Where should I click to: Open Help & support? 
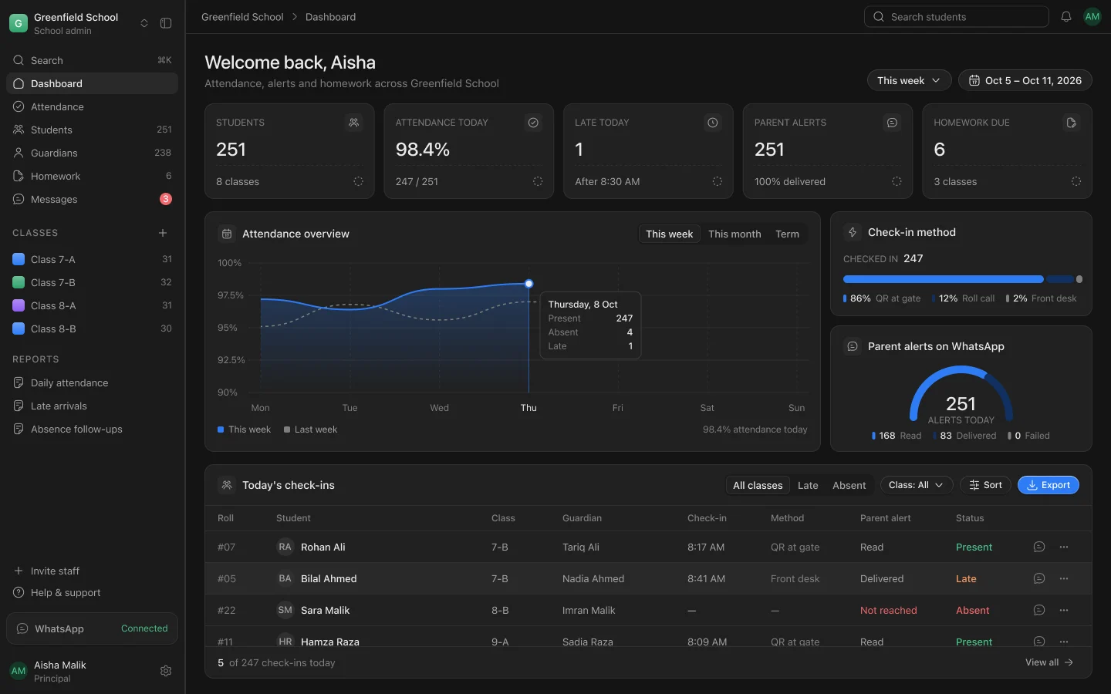pos(92,592)
